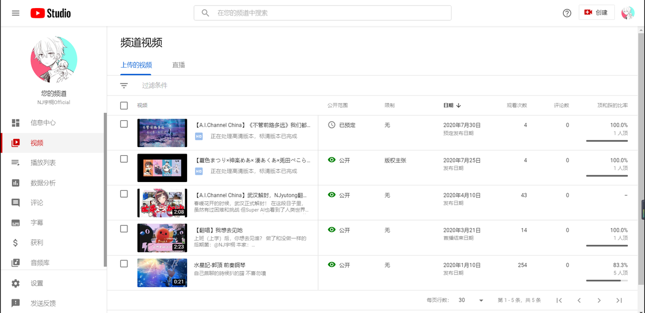Click the scheduled clock icon beside 已预定
This screenshot has height=313, width=645.
point(332,125)
